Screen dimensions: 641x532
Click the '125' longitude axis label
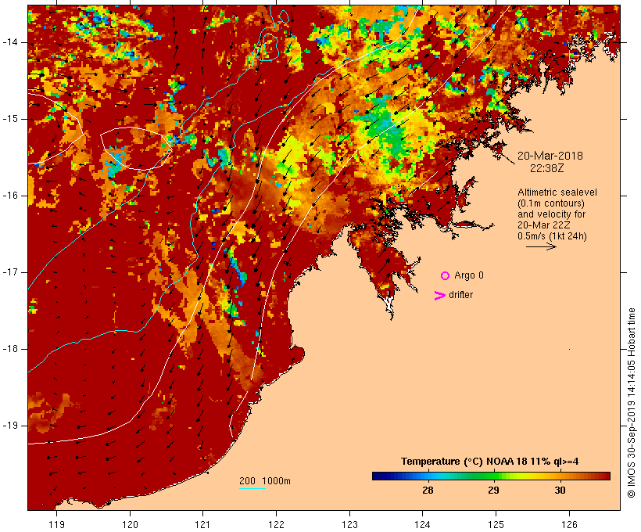496,524
